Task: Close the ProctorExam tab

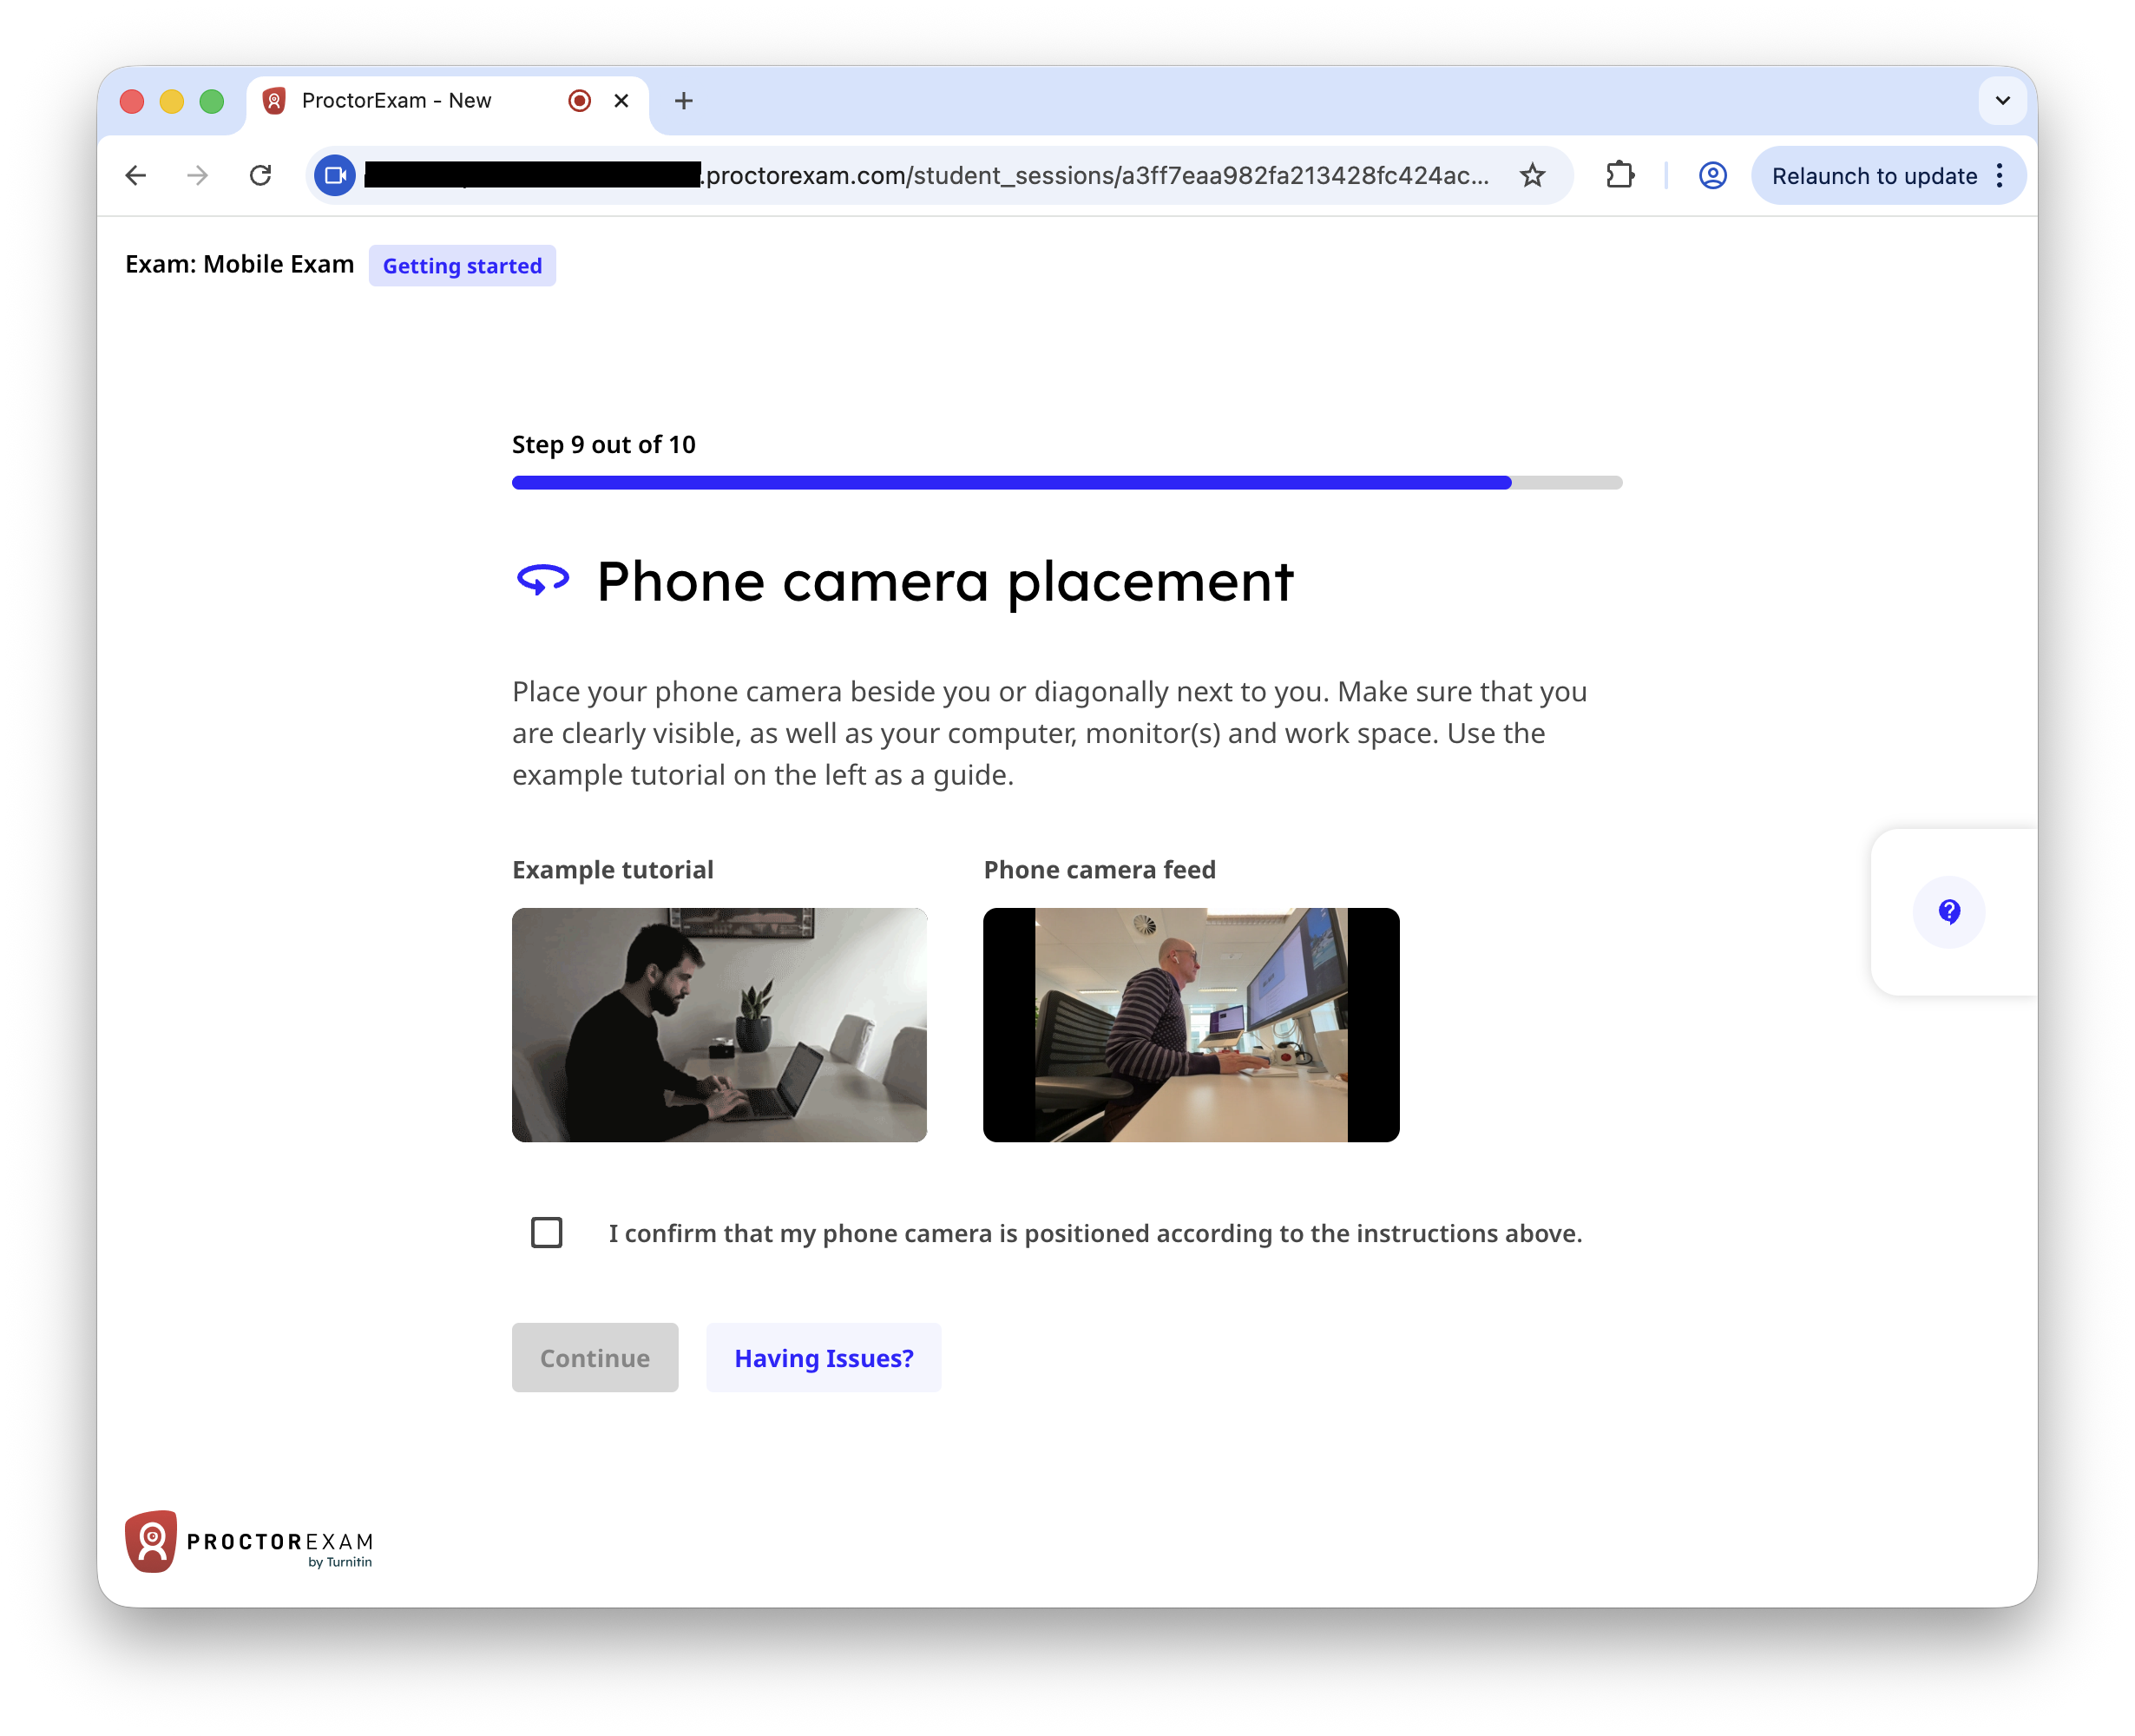Action: tap(621, 101)
